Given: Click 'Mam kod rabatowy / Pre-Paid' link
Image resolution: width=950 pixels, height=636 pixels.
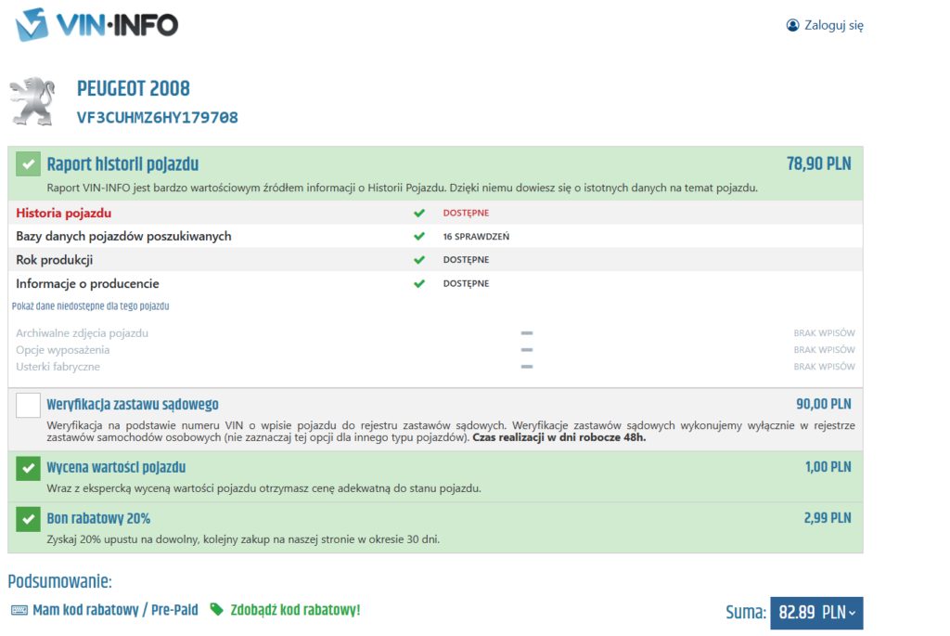Looking at the screenshot, I should point(115,610).
